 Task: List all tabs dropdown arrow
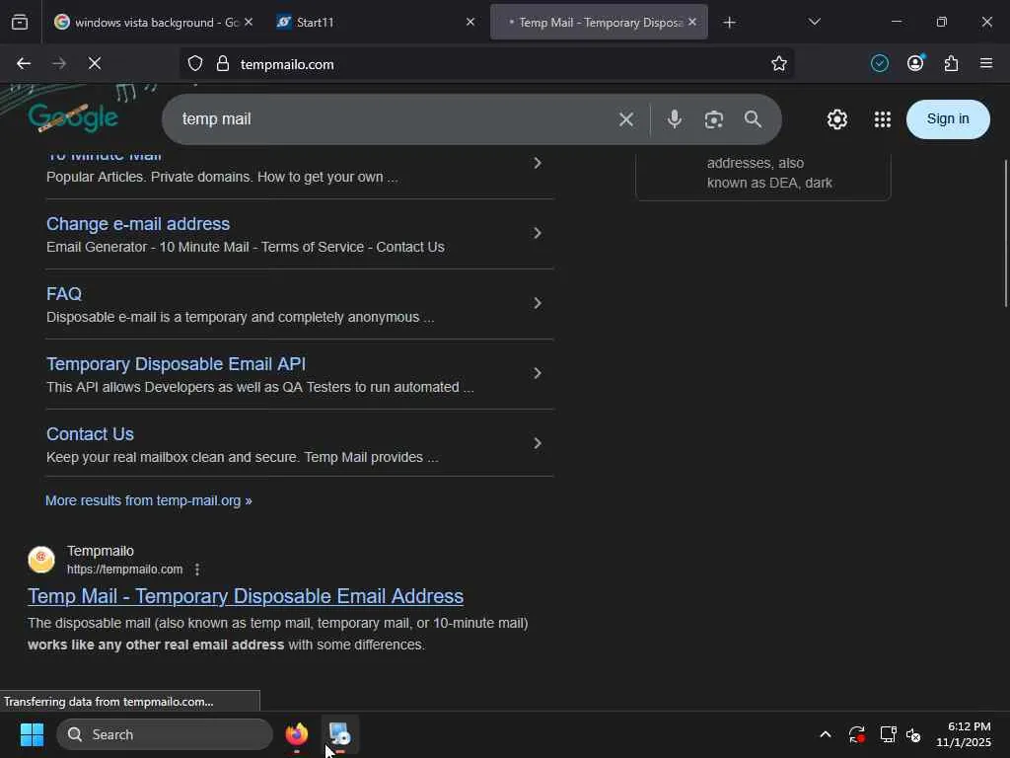814,22
